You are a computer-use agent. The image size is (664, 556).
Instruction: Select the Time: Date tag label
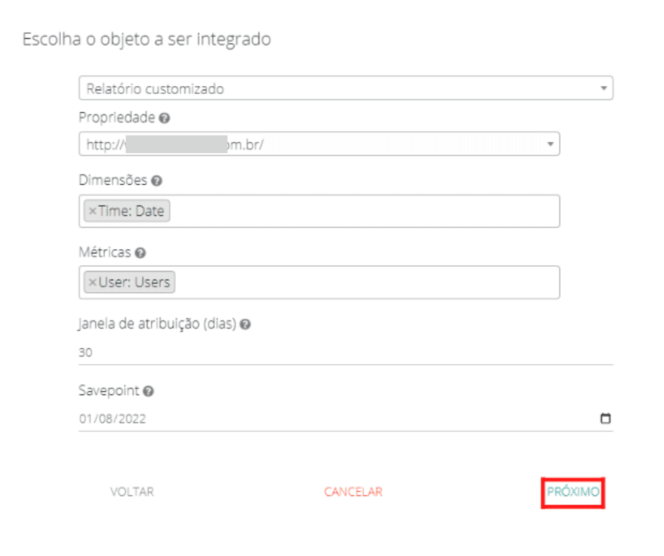coord(131,211)
